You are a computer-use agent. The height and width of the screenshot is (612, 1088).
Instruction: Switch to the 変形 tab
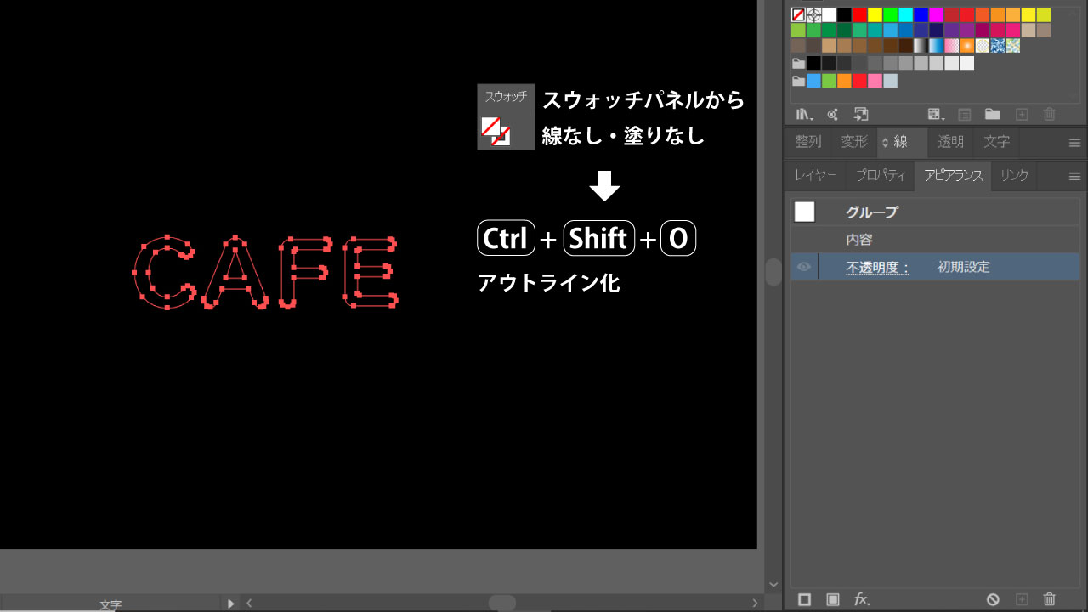(x=854, y=142)
